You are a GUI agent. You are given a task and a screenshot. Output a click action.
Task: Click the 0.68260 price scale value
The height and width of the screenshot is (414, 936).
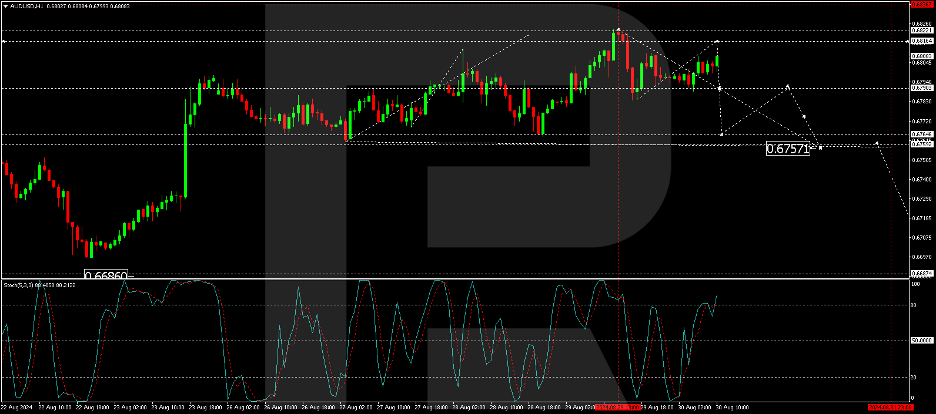point(922,24)
